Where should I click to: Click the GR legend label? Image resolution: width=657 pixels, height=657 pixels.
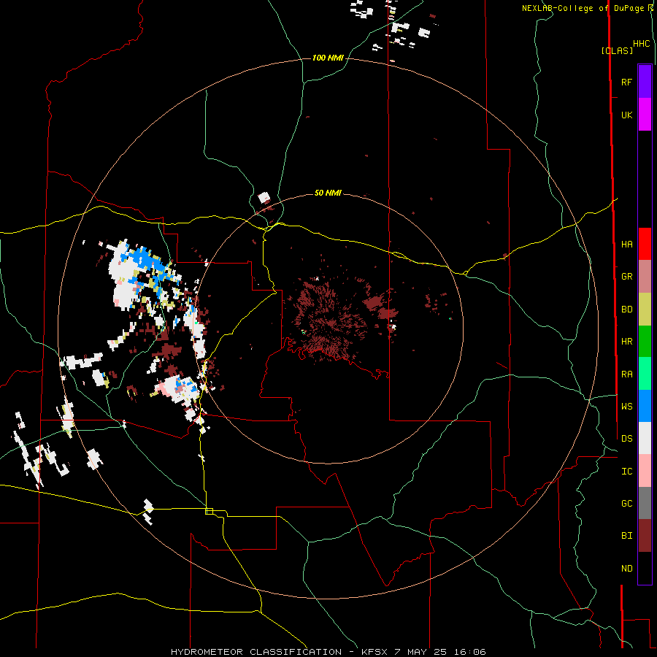point(626,277)
